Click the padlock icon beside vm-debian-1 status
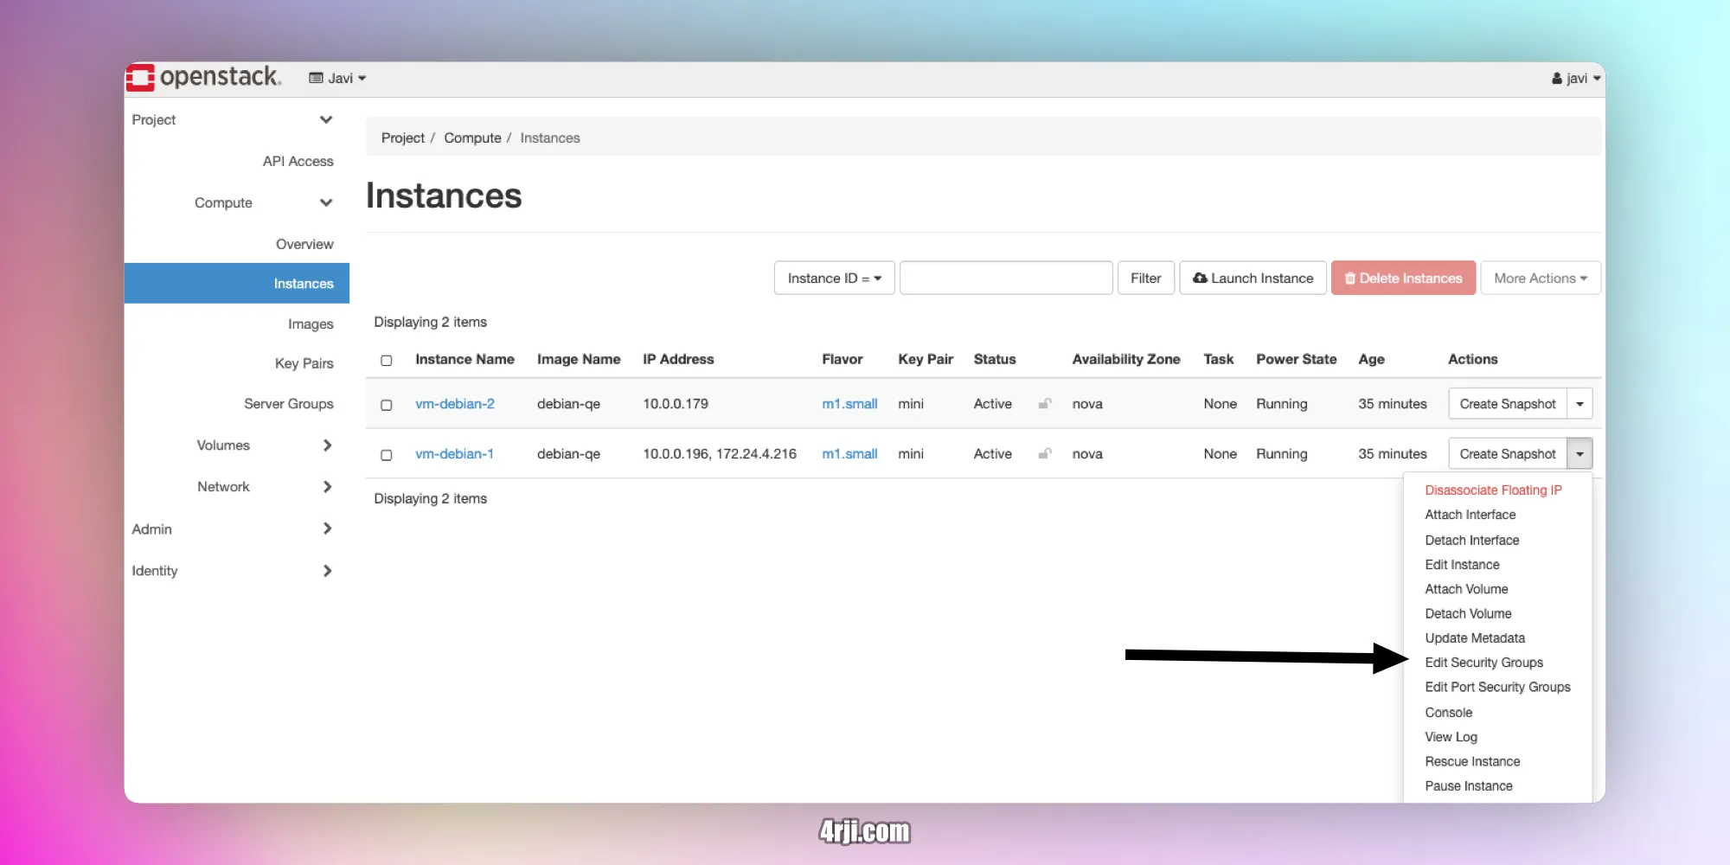The height and width of the screenshot is (865, 1730). tap(1044, 454)
